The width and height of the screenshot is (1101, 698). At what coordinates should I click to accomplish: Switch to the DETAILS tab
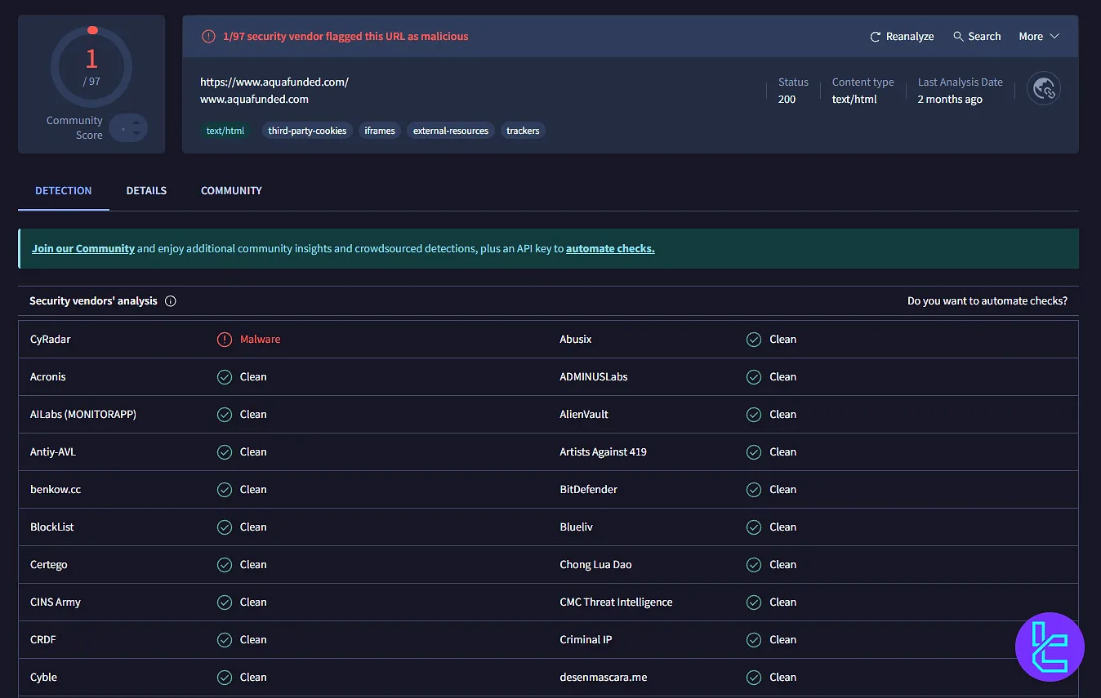pos(146,190)
